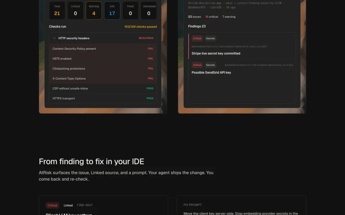Click the detectors.ts:L312 file path

pos(259,65)
